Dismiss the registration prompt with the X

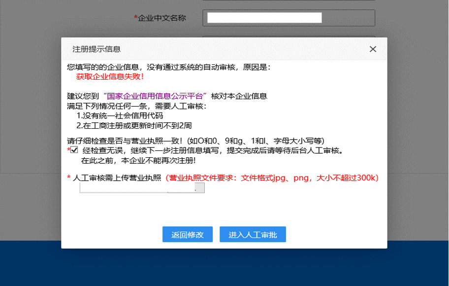373,49
